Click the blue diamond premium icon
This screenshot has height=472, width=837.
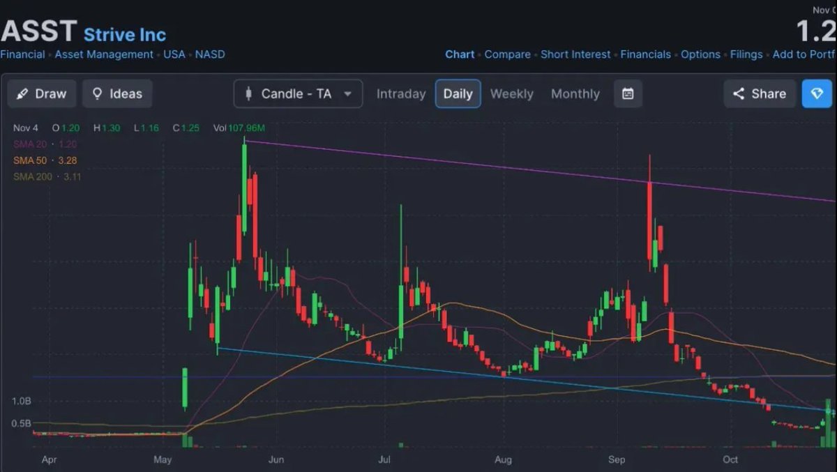pos(817,93)
